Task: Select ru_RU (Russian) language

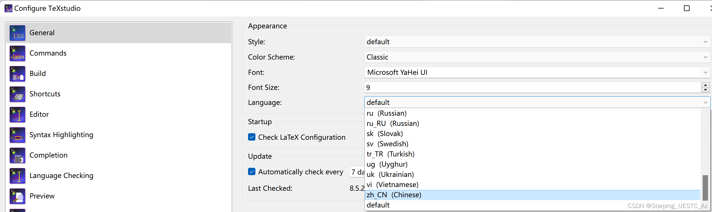Action: pyautogui.click(x=533, y=123)
